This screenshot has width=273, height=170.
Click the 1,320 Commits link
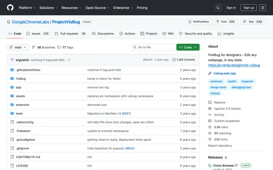[184, 59]
